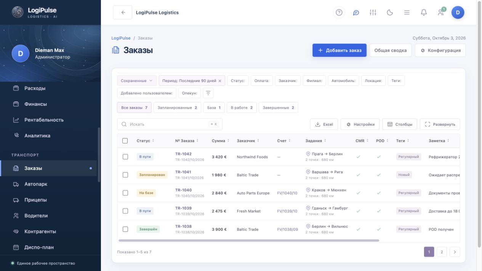
Task: Open the chat messages icon
Action: click(x=356, y=13)
